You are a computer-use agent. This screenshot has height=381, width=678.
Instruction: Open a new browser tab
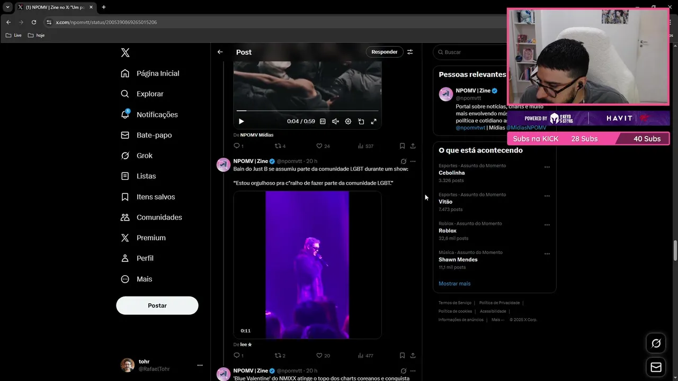pyautogui.click(x=103, y=7)
